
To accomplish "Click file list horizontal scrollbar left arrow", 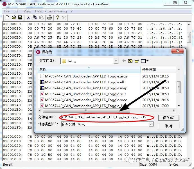I will tap(40, 110).
